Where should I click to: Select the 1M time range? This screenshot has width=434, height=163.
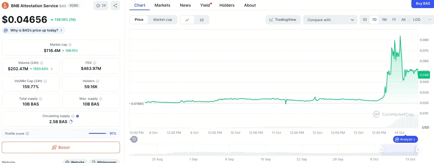pos(384,20)
